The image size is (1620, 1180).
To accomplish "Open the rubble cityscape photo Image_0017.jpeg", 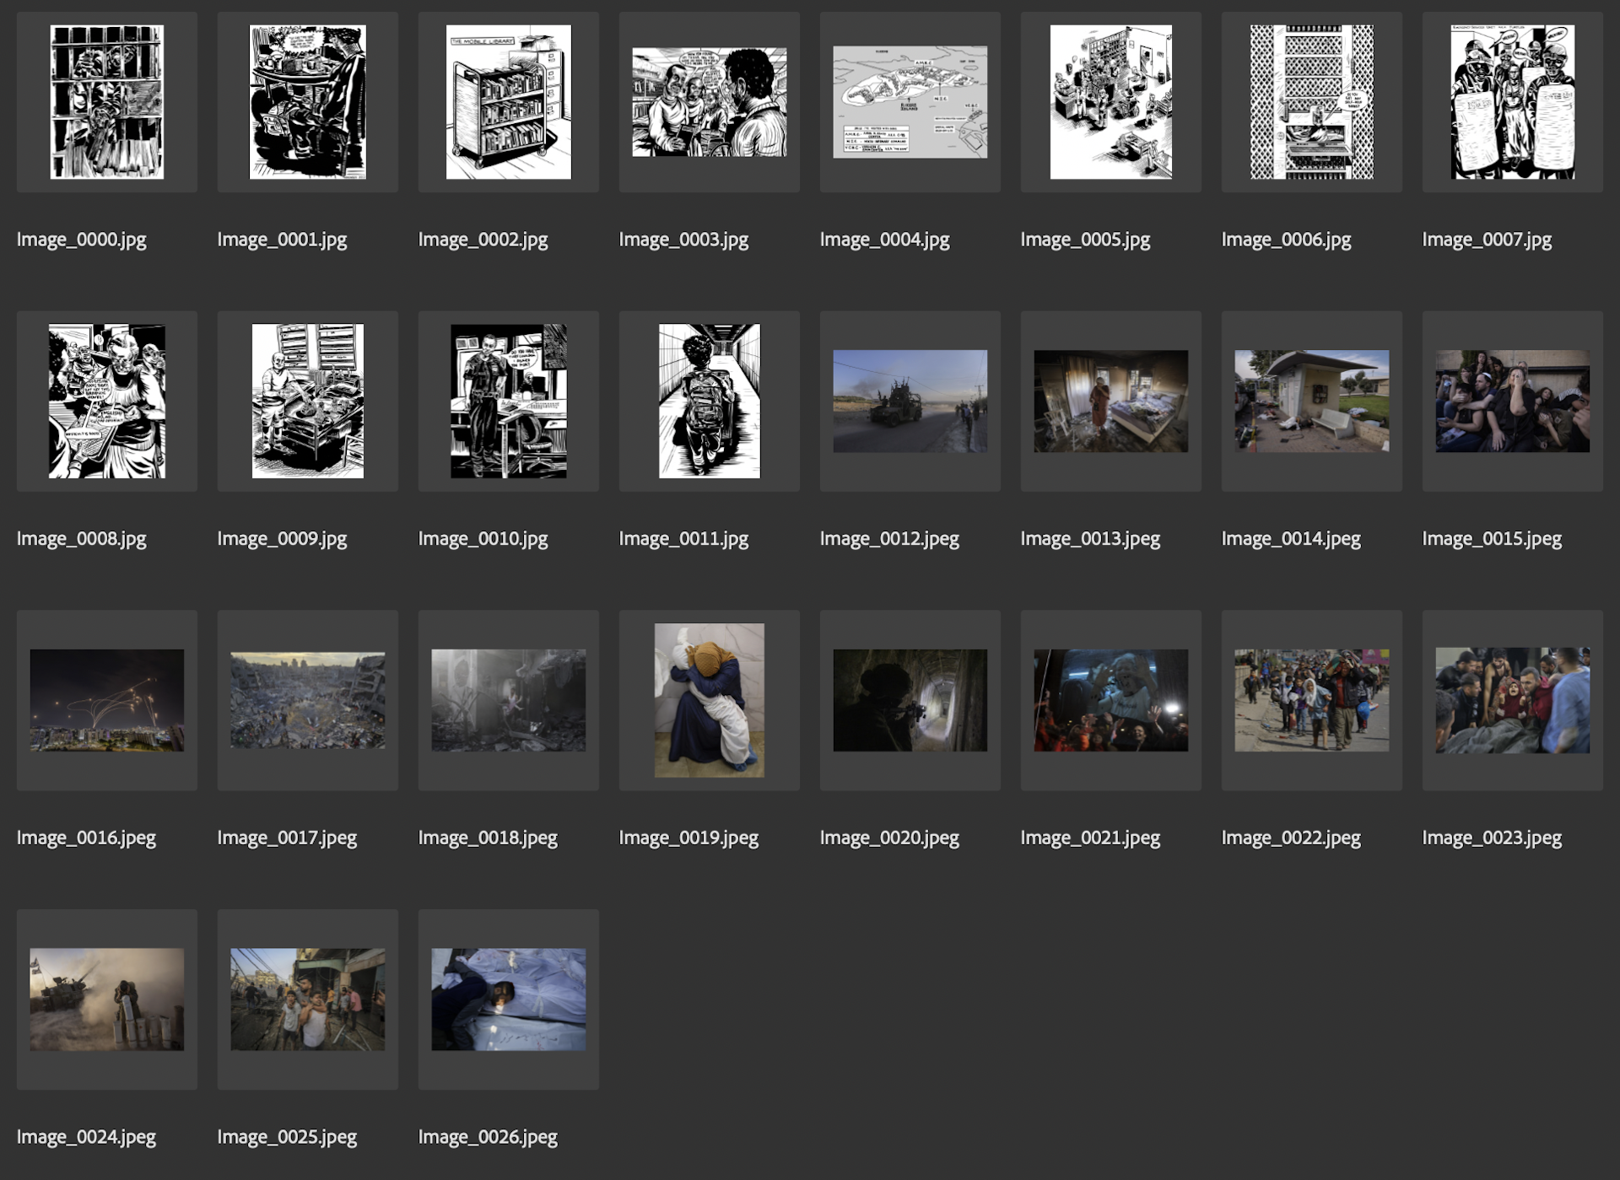I will pos(307,699).
